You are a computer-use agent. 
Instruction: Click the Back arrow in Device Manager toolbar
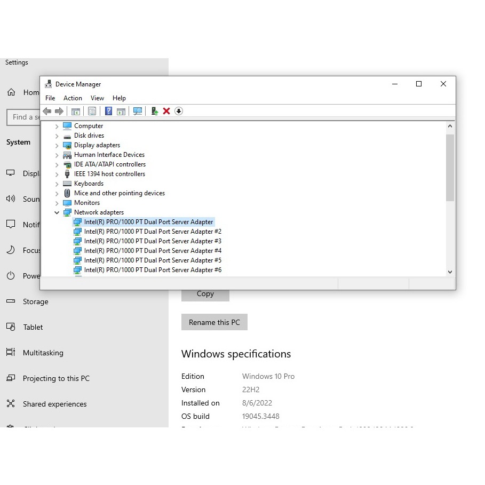point(47,111)
